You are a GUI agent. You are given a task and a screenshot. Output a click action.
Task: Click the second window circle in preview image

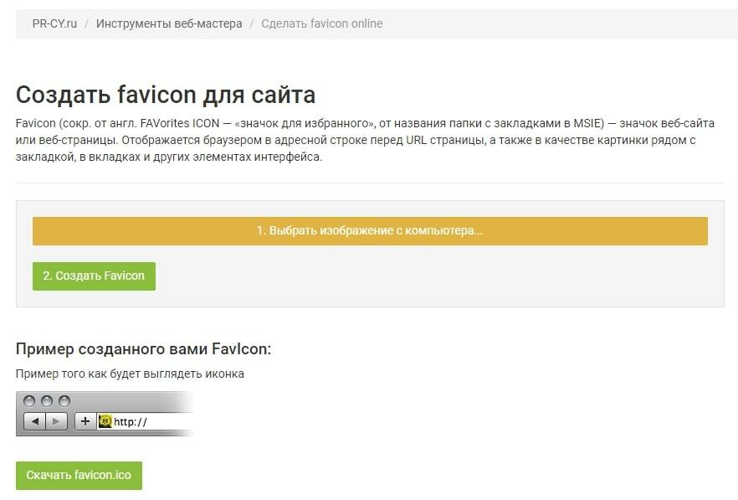click(47, 401)
